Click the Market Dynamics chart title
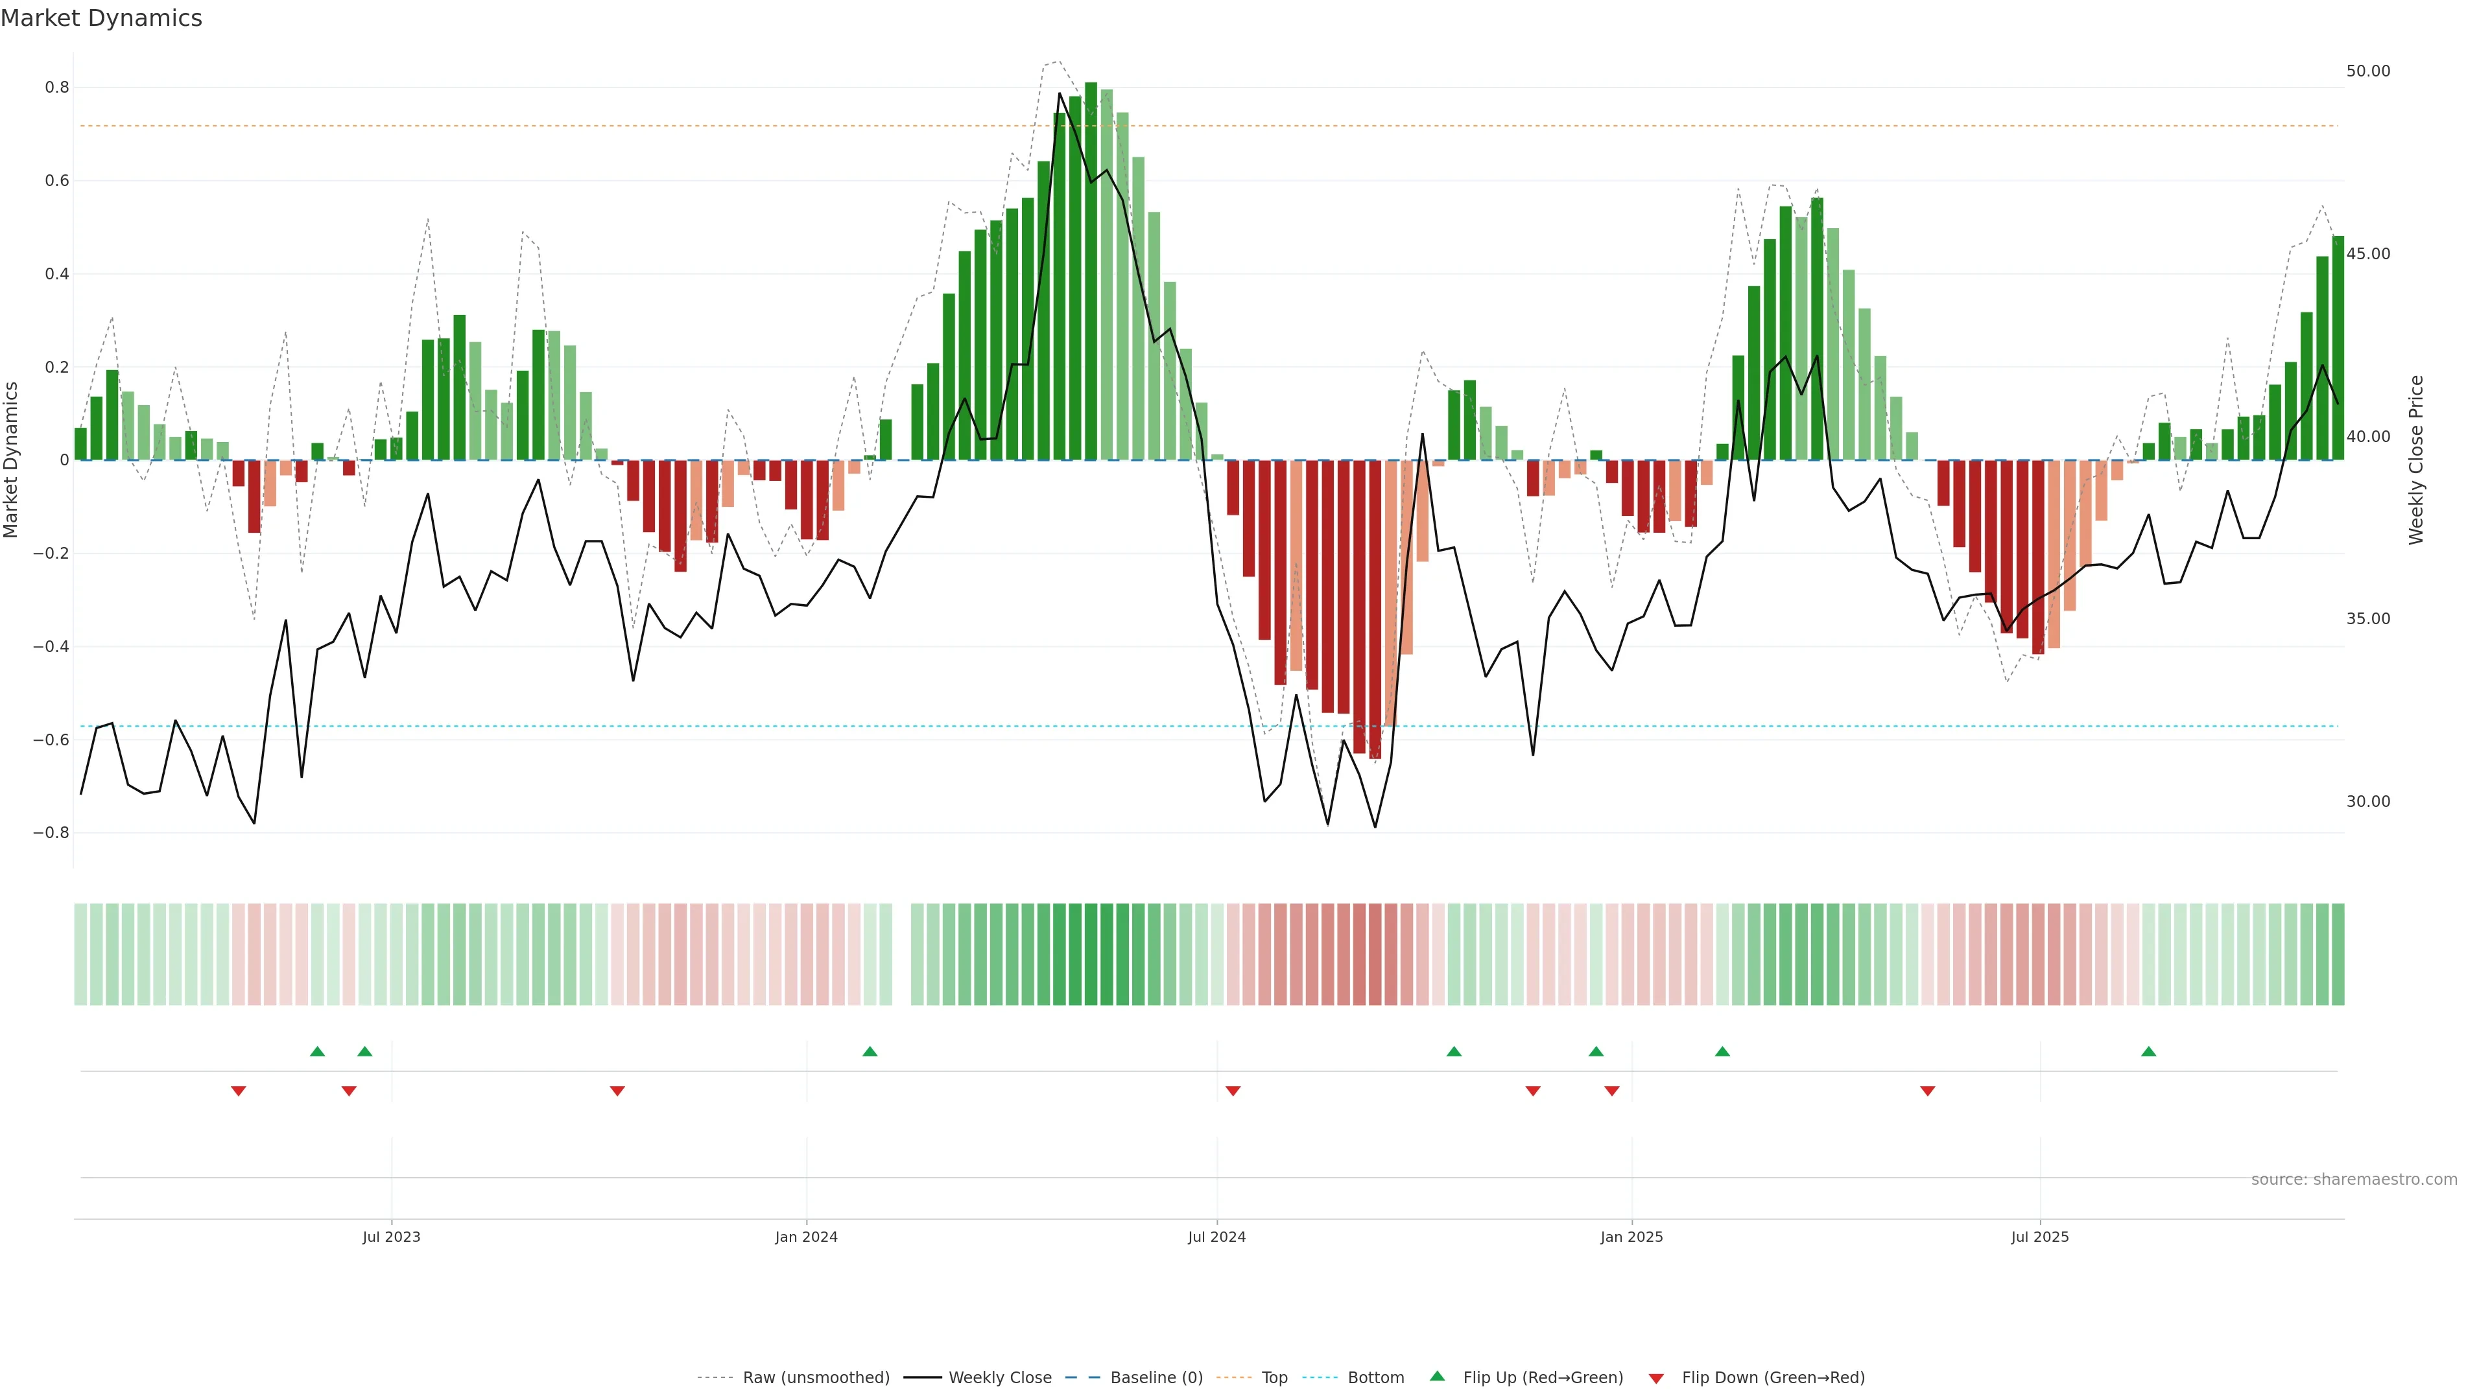 (x=102, y=18)
